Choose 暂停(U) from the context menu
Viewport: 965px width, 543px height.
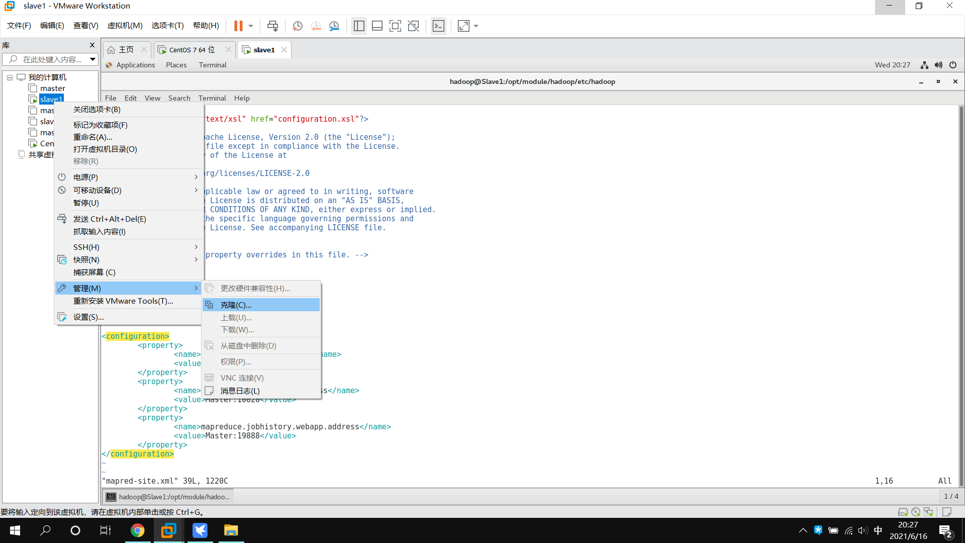[129, 203]
